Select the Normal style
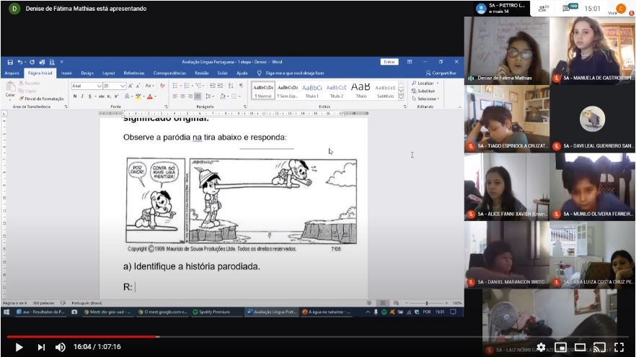The image size is (636, 357). click(x=262, y=91)
